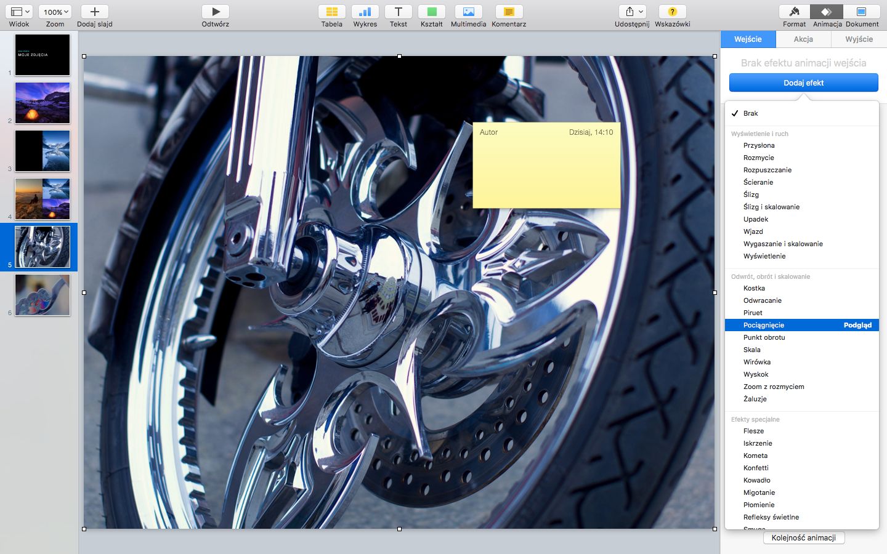Choose the Wirówka effect

click(802, 362)
